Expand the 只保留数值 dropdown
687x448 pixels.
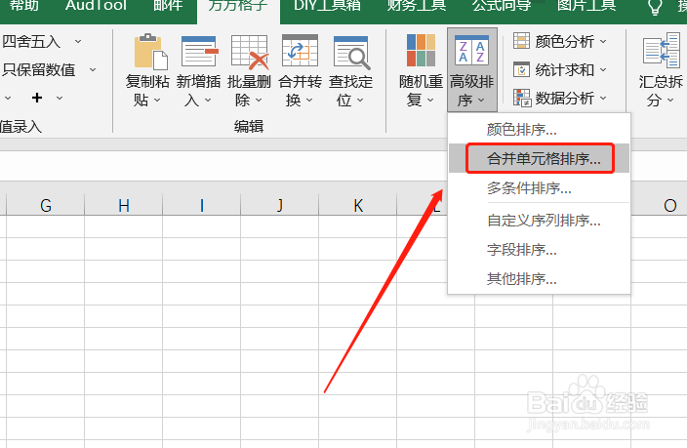tap(93, 69)
